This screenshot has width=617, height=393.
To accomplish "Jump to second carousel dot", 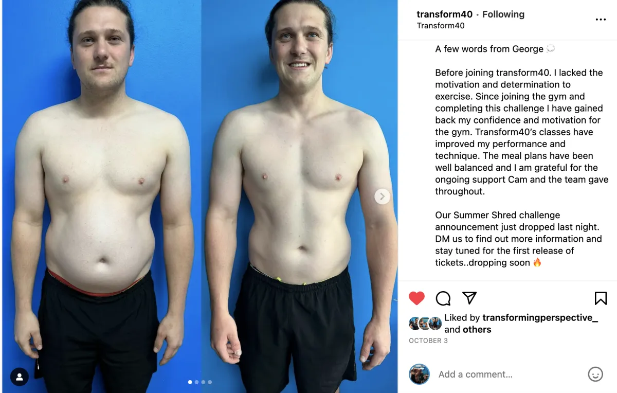I will point(196,382).
